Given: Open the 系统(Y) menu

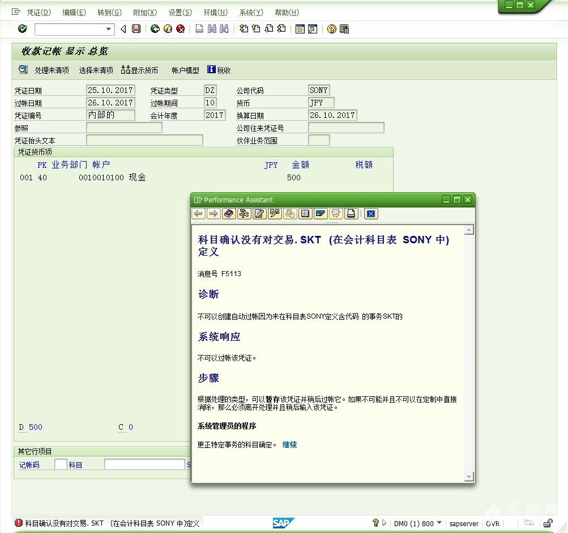Looking at the screenshot, I should click(251, 12).
